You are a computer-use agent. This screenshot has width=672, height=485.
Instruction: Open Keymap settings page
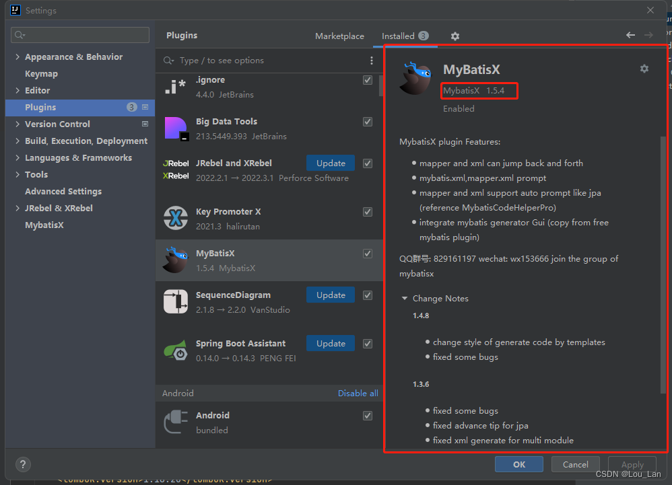41,73
